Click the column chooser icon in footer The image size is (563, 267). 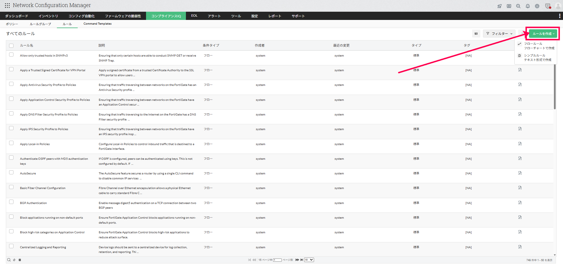tap(20, 260)
